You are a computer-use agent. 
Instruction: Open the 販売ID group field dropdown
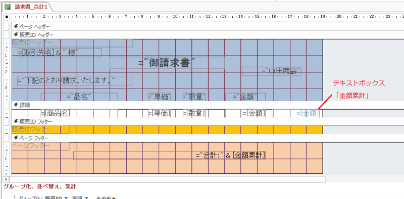tap(66, 198)
